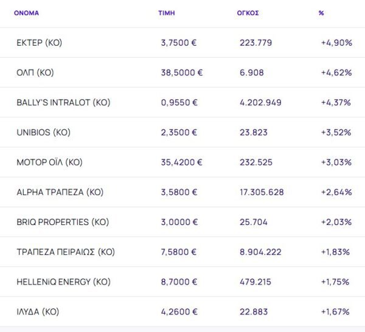
Task: Open BALLY'S INTRALOT (ΚΟ) stock page
Action: [x=63, y=103]
